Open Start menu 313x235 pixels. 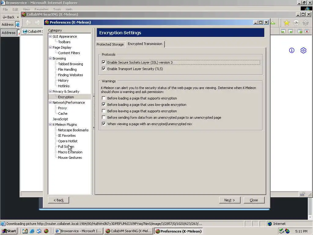(x=9, y=231)
